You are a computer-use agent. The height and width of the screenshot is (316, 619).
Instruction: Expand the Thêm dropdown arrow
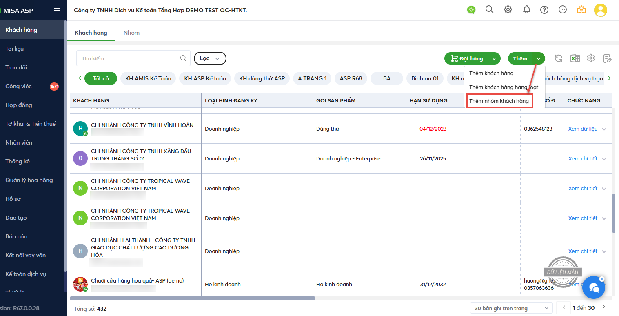[x=539, y=58]
